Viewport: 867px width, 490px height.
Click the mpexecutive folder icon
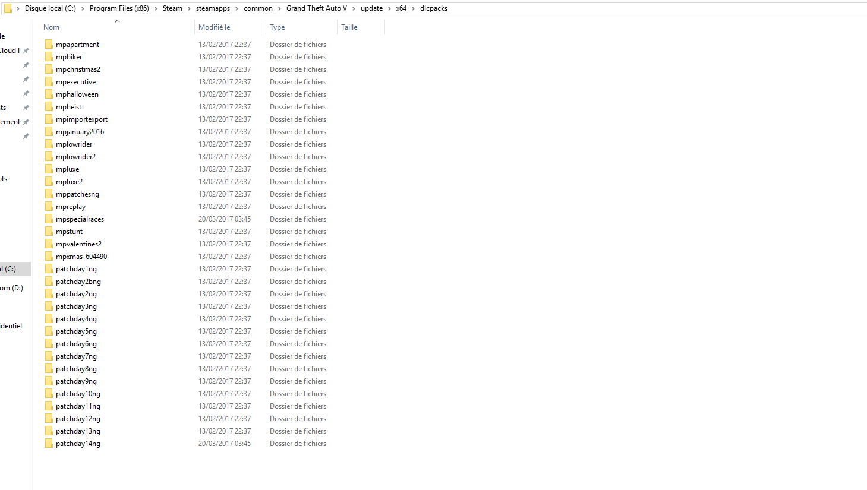pyautogui.click(x=49, y=81)
